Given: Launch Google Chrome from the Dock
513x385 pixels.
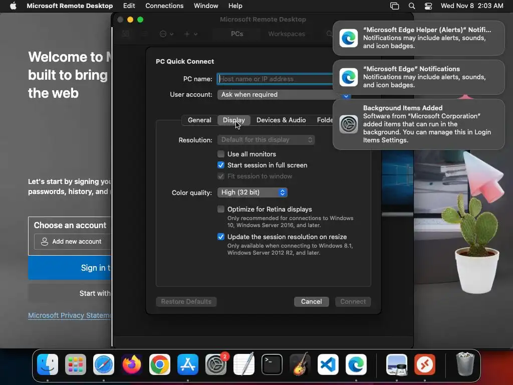Looking at the screenshot, I should [160, 364].
